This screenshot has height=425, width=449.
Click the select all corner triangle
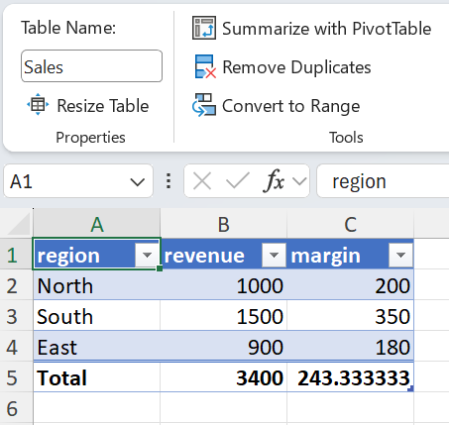tap(19, 224)
